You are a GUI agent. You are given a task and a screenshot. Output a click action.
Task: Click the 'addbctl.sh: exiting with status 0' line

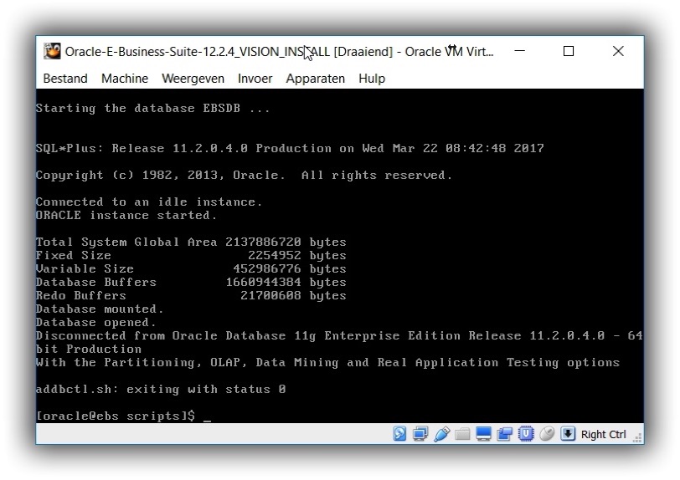[161, 389]
